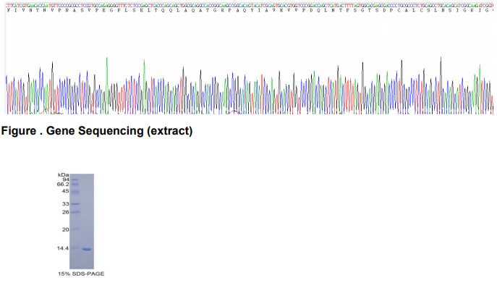Click the 20 kDa marker label
The height and width of the screenshot is (283, 497).
coord(66,229)
